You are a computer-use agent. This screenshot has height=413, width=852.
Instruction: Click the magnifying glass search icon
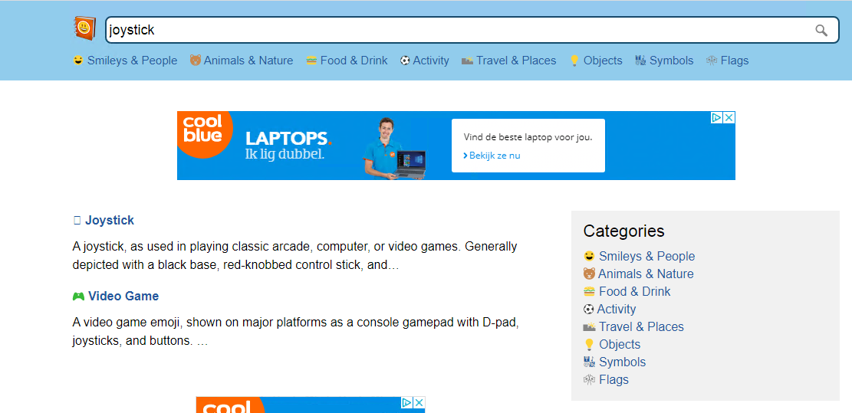pyautogui.click(x=821, y=31)
